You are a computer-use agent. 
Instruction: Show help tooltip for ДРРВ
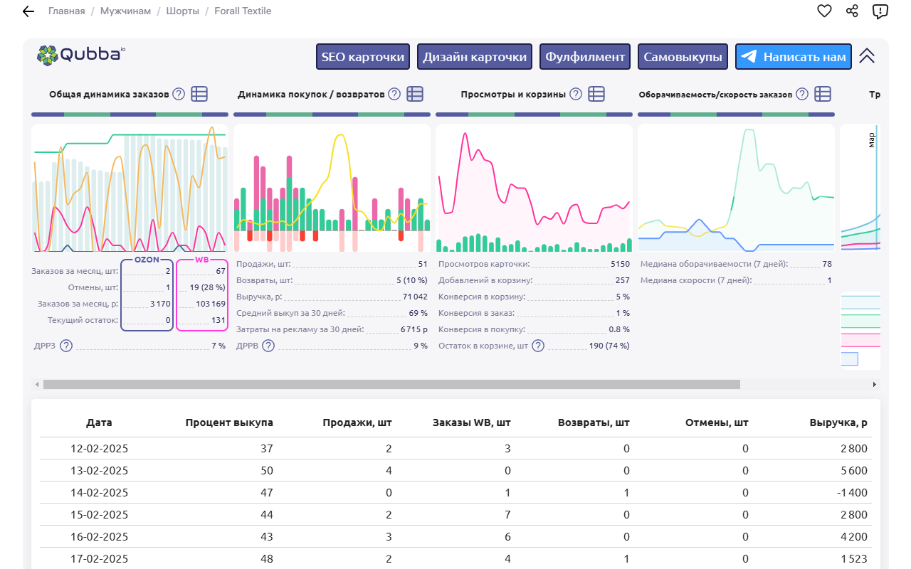coord(268,346)
